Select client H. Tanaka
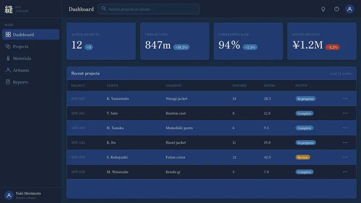Screen dimensions: 361x203 115,128
